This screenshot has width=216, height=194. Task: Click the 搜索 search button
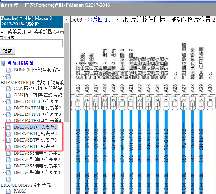[8, 51]
